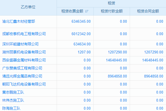Open 清远光辉金属品有限公司 link
The width and height of the screenshot is (166, 111).
22,76
